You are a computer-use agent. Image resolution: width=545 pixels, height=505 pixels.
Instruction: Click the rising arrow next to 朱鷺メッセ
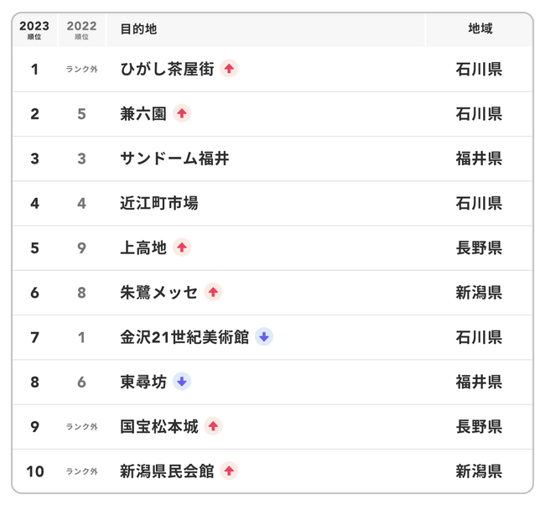click(x=213, y=292)
